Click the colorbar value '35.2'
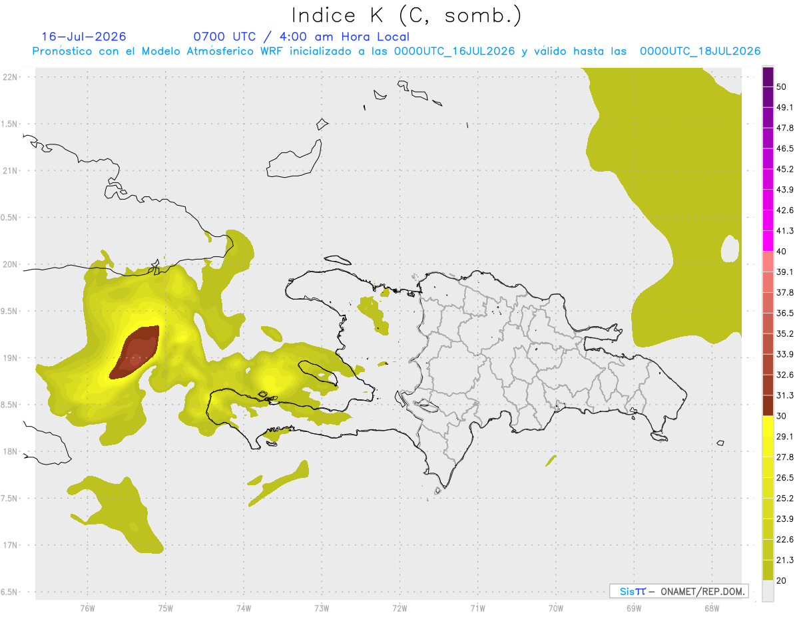 pos(785,333)
